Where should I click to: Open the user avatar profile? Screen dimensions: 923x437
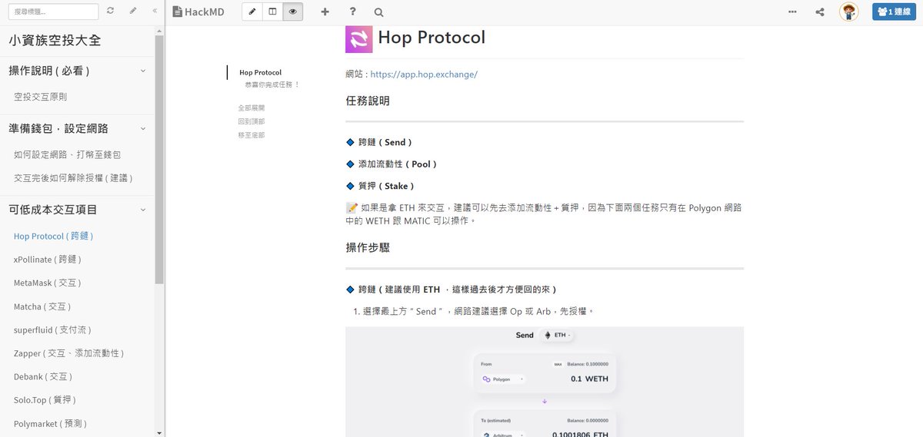[848, 12]
